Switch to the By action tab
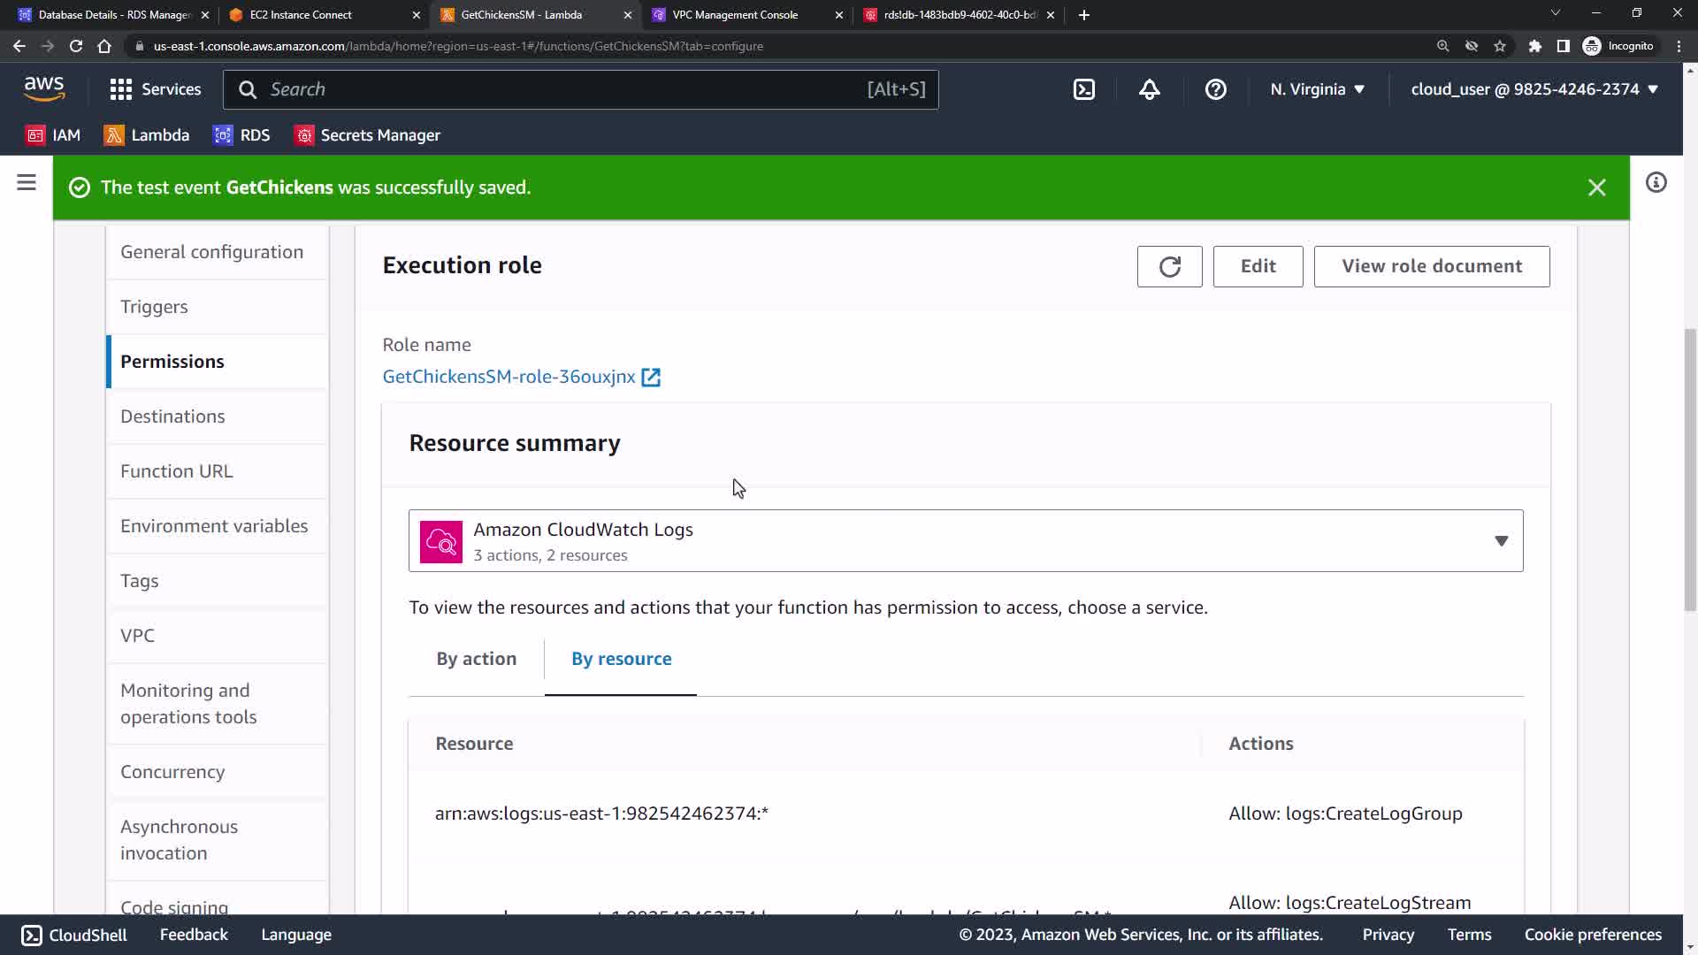This screenshot has height=955, width=1698. click(476, 659)
